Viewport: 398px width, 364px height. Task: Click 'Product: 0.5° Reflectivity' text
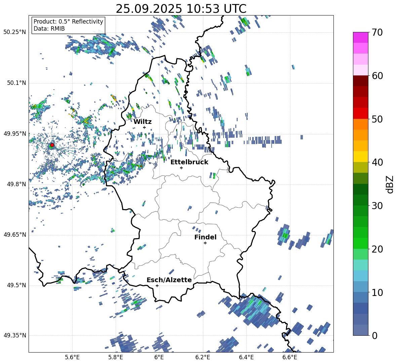[x=68, y=22]
